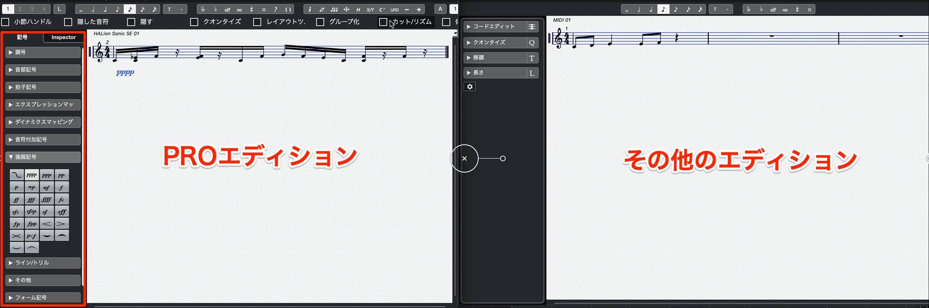Image resolution: width=929 pixels, height=308 pixels.
Task: Collapse the 強弱記号 section
Action: click(43, 157)
